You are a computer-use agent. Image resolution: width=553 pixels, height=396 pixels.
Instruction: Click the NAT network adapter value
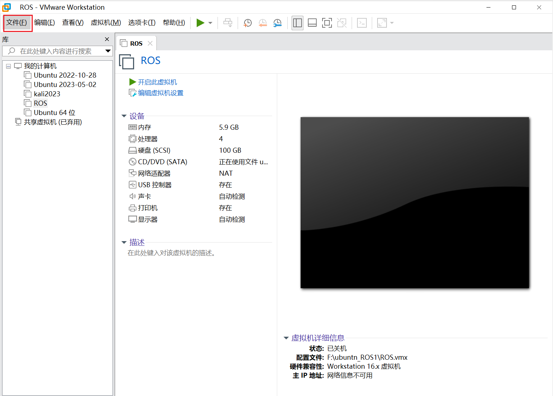(226, 173)
